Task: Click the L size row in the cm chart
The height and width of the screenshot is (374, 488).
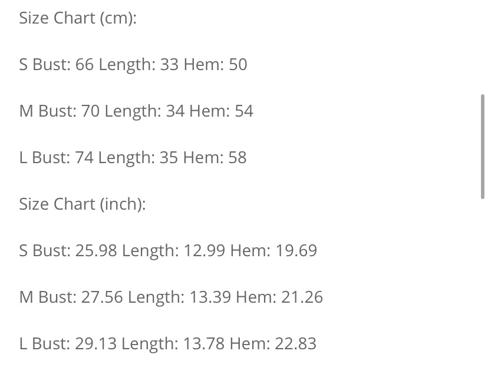Action: [133, 158]
